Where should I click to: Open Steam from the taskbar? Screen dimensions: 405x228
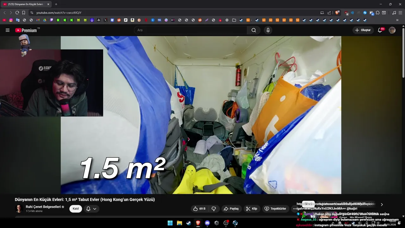[189, 223]
